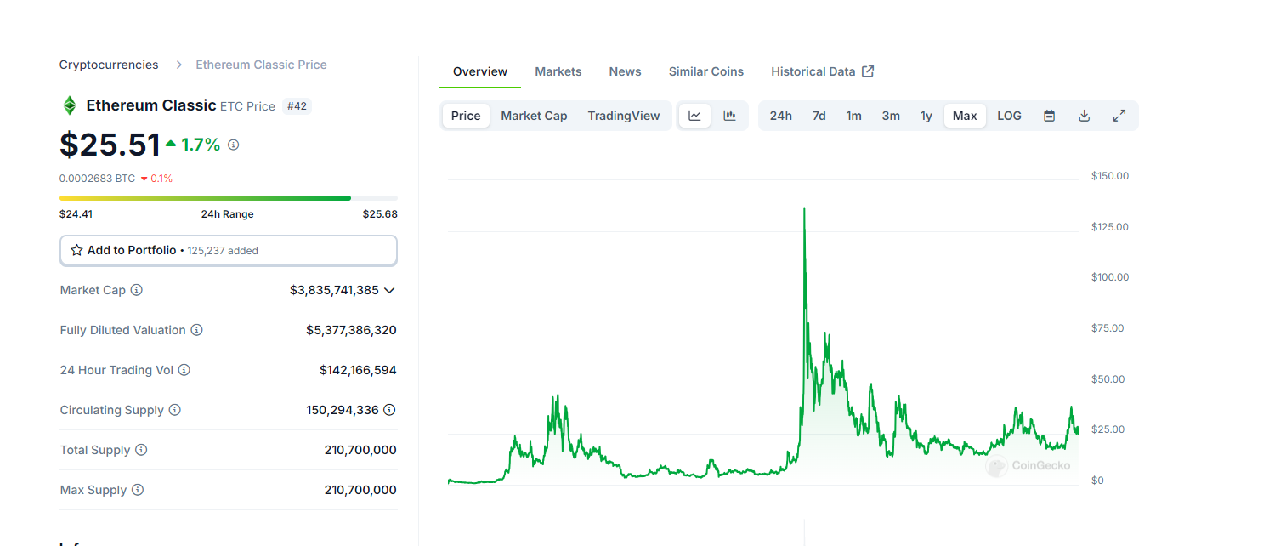The width and height of the screenshot is (1275, 546).
Task: Click the $25.51 price value
Action: 110,145
